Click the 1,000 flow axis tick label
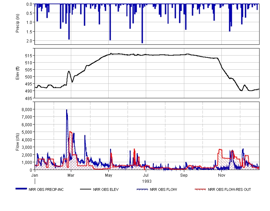Viewport: 270px width, 211px height. 27,163
